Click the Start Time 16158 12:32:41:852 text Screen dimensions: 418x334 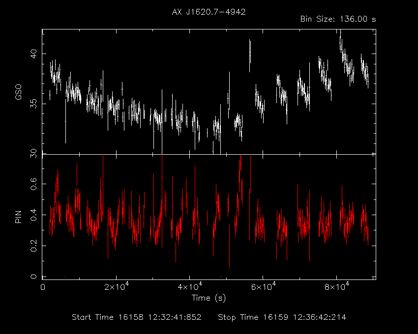[x=137, y=317]
